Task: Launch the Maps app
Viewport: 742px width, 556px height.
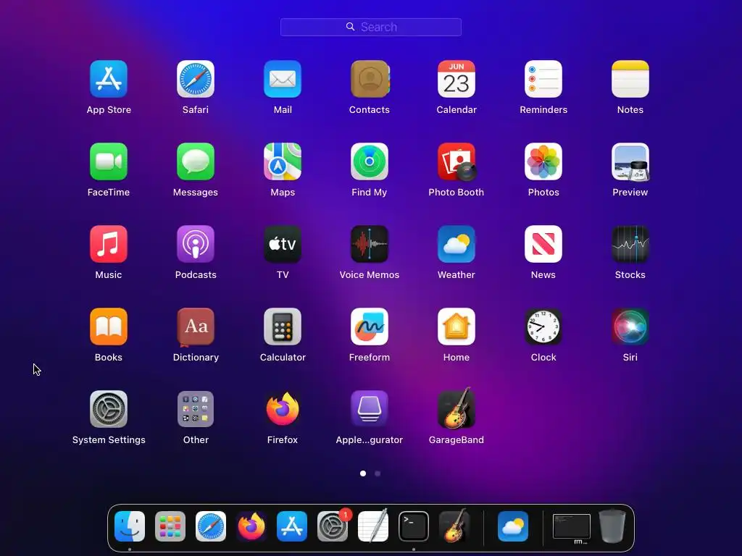Action: click(283, 161)
